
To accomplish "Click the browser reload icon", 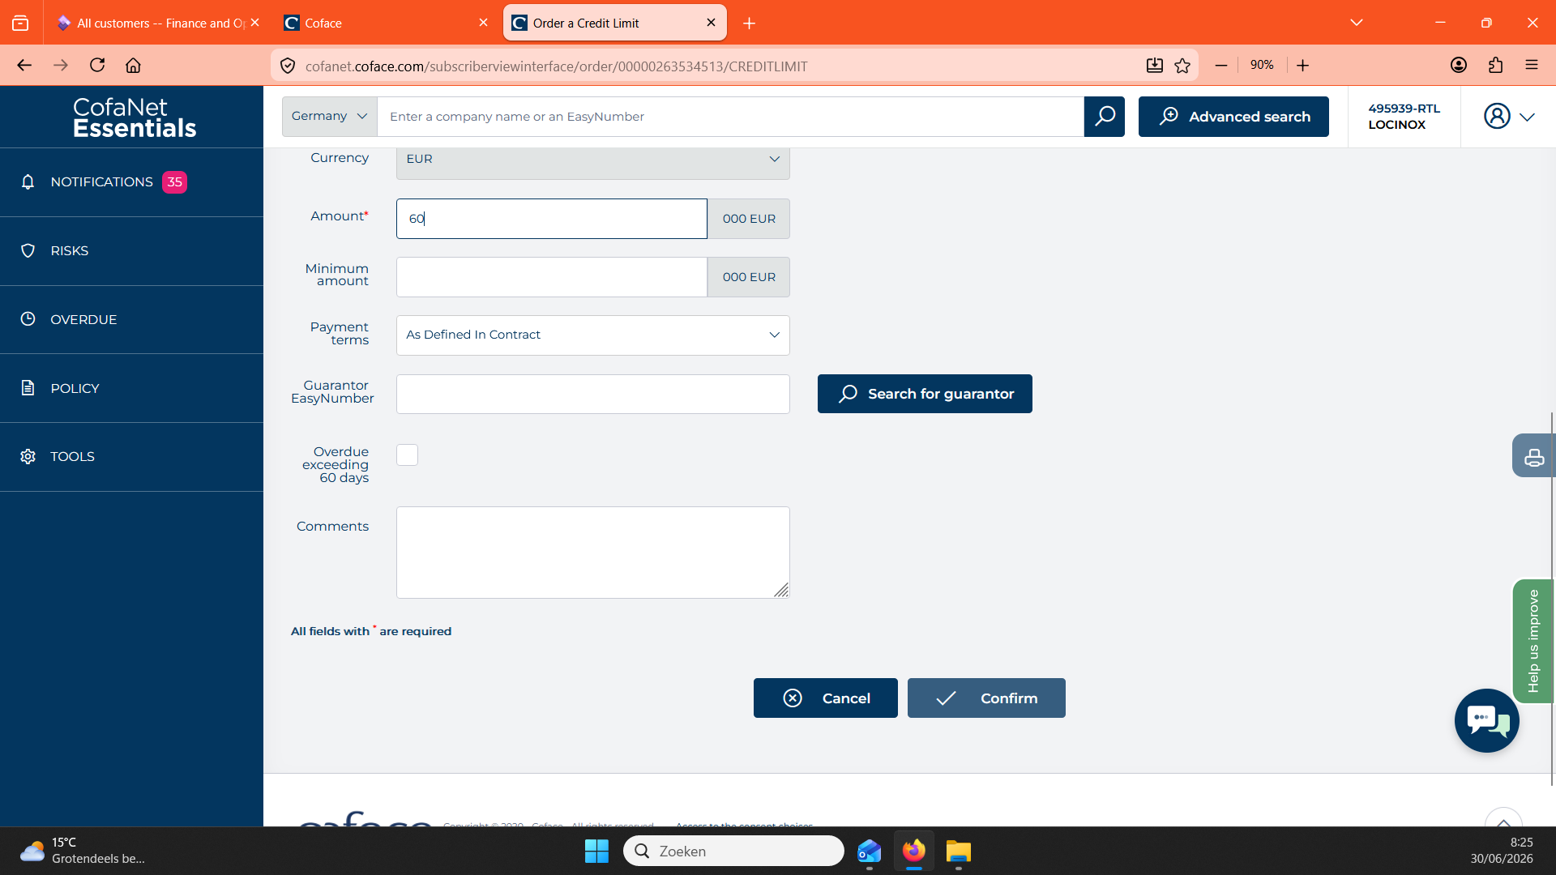I will pos(97,65).
